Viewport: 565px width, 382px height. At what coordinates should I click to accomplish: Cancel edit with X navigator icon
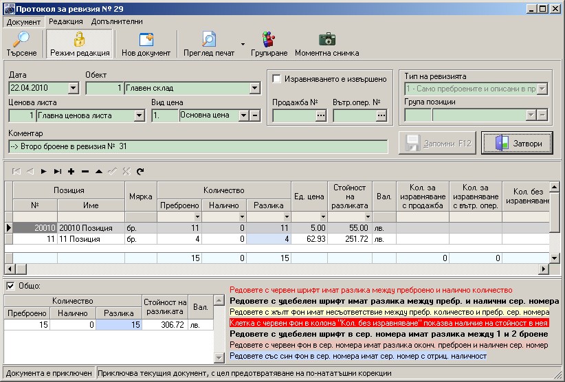click(126, 171)
